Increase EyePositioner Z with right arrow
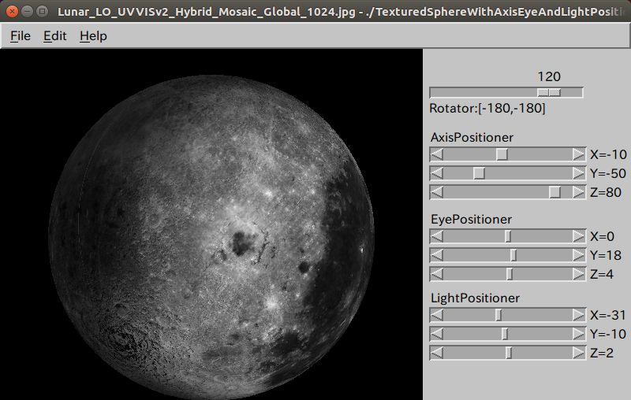 pos(579,274)
